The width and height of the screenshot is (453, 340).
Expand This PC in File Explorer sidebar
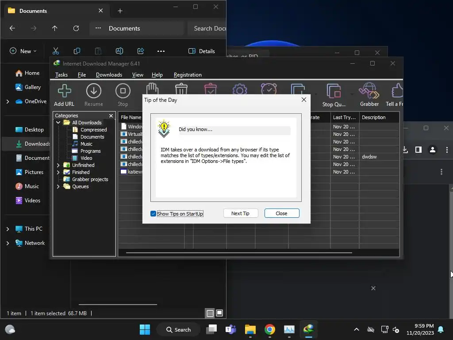coord(8,229)
